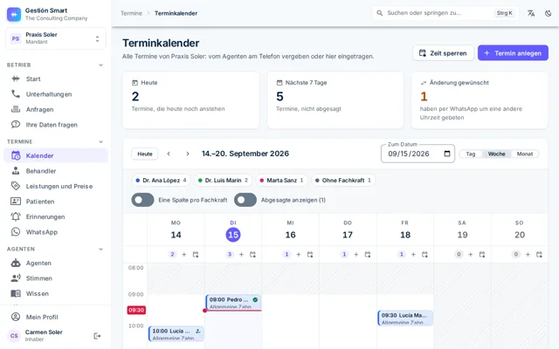The height and width of the screenshot is (349, 559).
Task: Click Termine breadcrumb link
Action: [131, 13]
